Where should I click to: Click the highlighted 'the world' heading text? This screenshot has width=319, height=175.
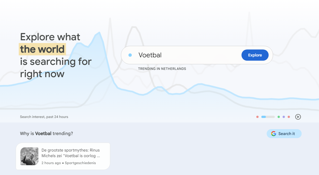[x=42, y=49]
